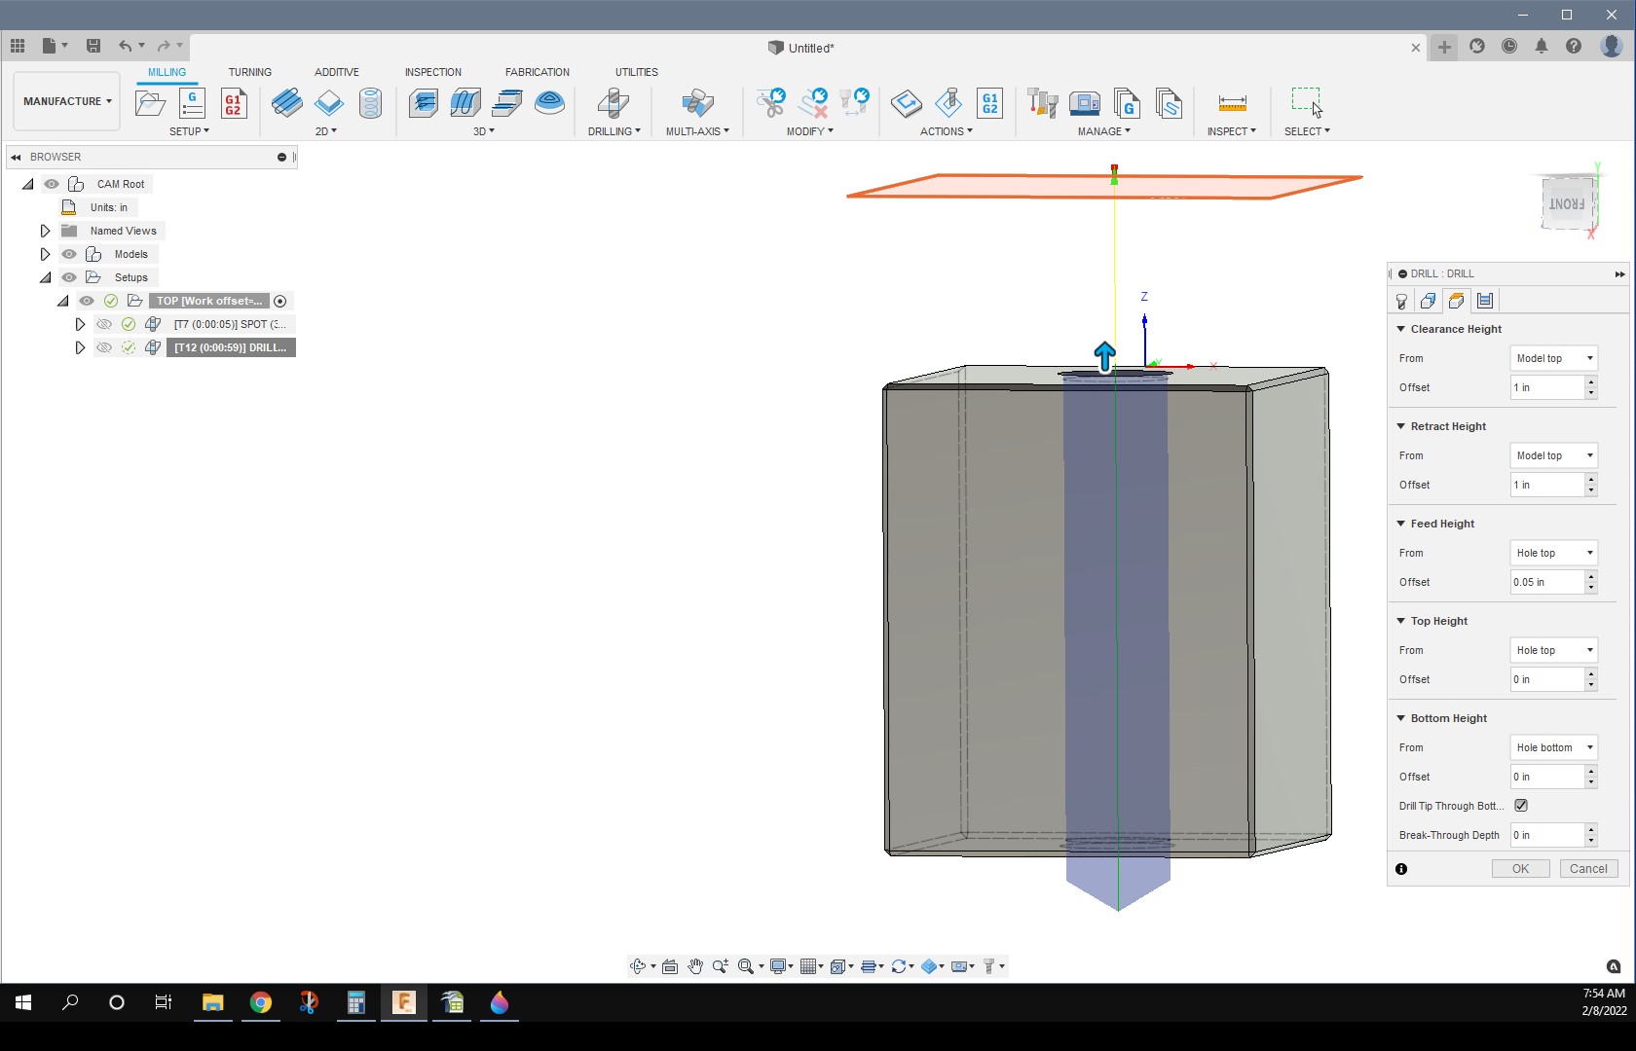Open the Drilling tool icon
This screenshot has width=1636, height=1051.
click(x=613, y=103)
